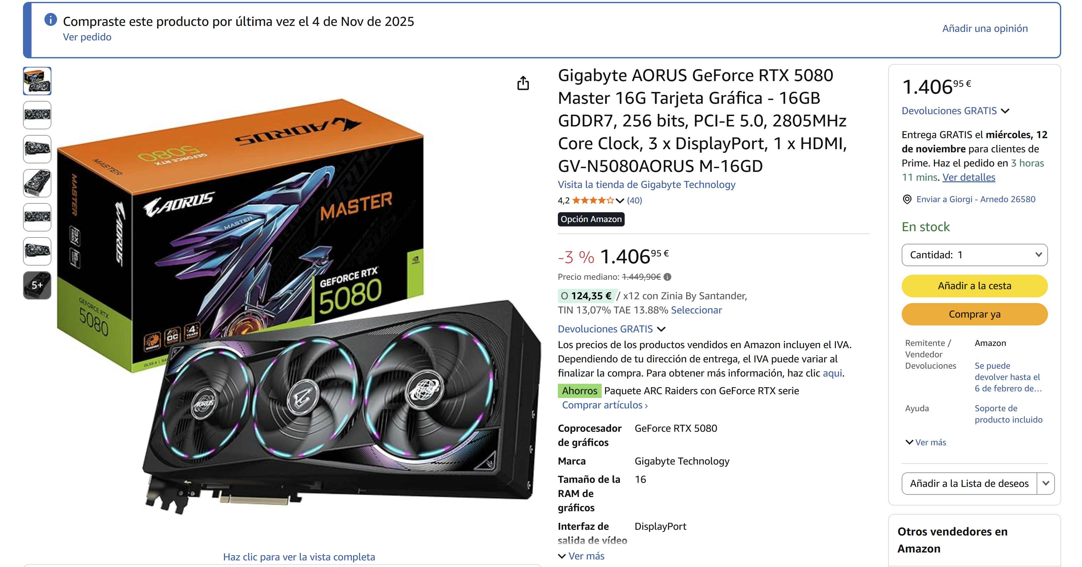The height and width of the screenshot is (567, 1082).
Task: Click Añadir una opinión link
Action: pyautogui.click(x=985, y=28)
